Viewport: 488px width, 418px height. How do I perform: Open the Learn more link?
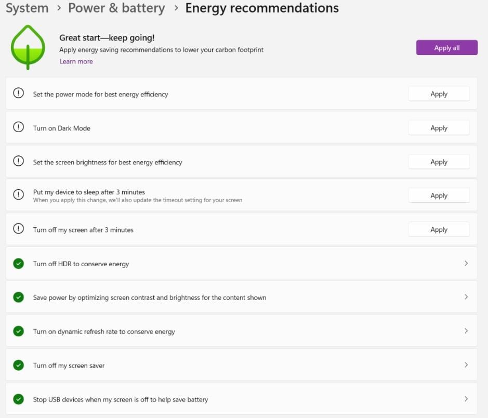click(x=76, y=62)
